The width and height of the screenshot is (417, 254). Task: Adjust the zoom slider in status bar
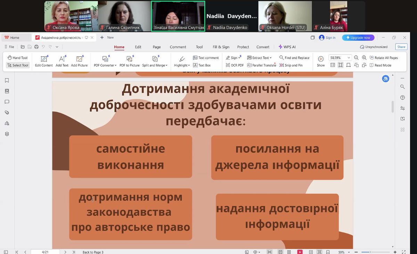(x=370, y=252)
